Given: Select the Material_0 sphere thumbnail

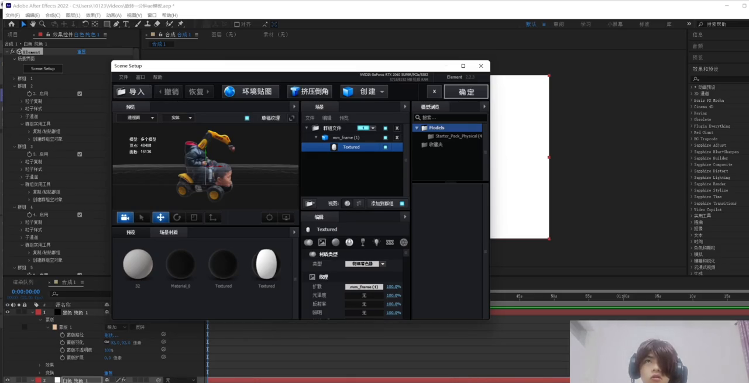Looking at the screenshot, I should 180,265.
